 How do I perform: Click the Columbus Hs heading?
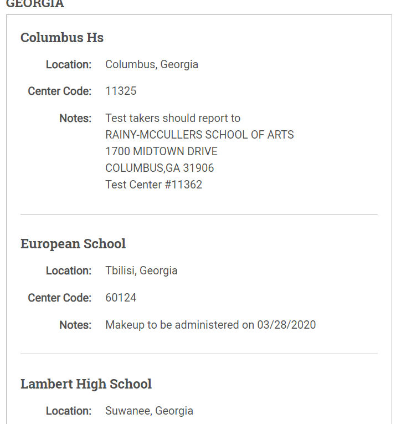tap(62, 38)
